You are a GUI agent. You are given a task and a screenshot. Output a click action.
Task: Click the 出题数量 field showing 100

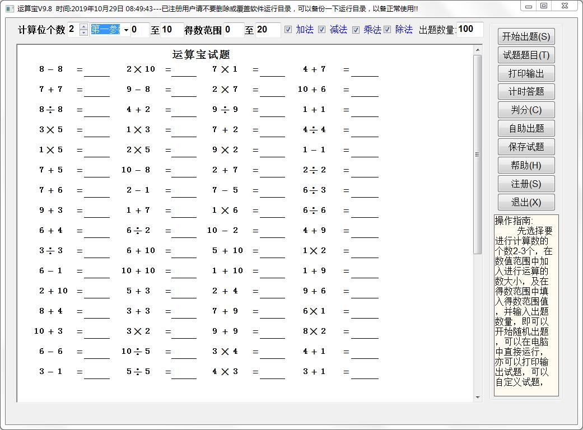coord(470,29)
